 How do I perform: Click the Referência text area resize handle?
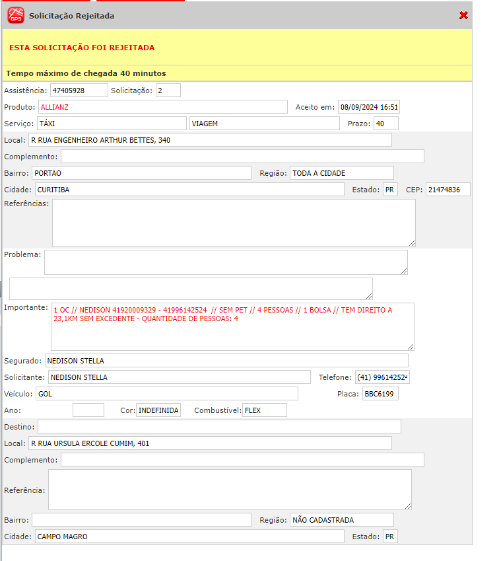pyautogui.click(x=408, y=506)
